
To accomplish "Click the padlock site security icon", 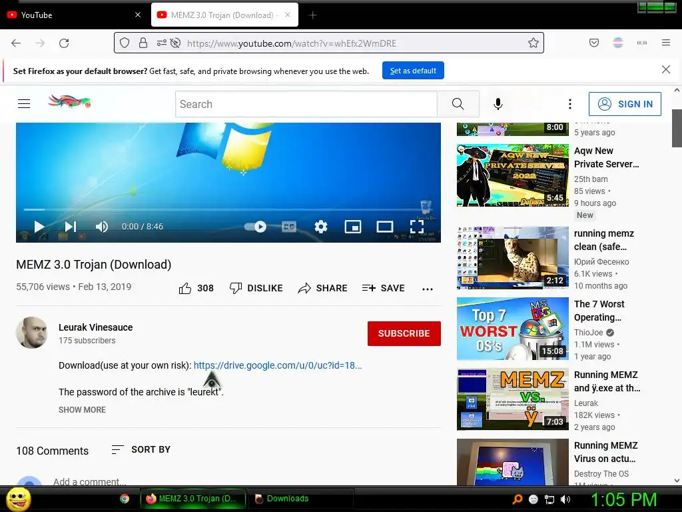I will (143, 43).
